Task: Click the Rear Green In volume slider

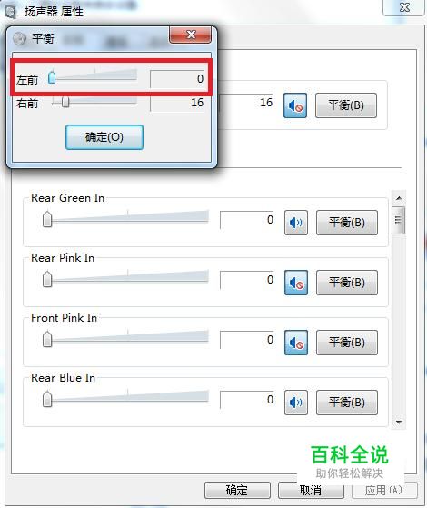Action: point(125,219)
